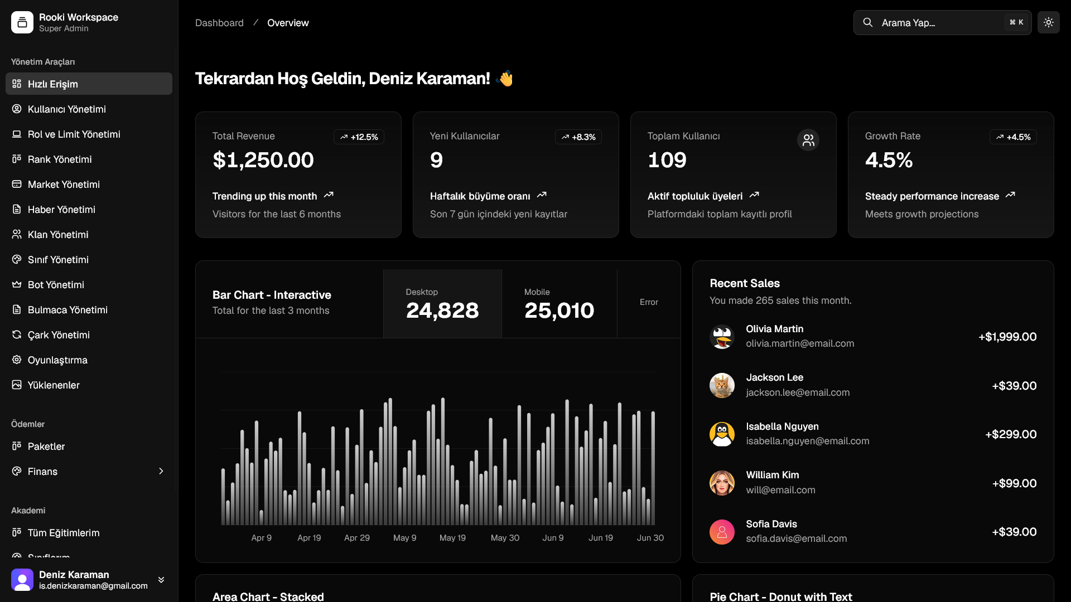Click the Market Yönetimi card icon
Screen dimensions: 1071x602
click(x=17, y=185)
